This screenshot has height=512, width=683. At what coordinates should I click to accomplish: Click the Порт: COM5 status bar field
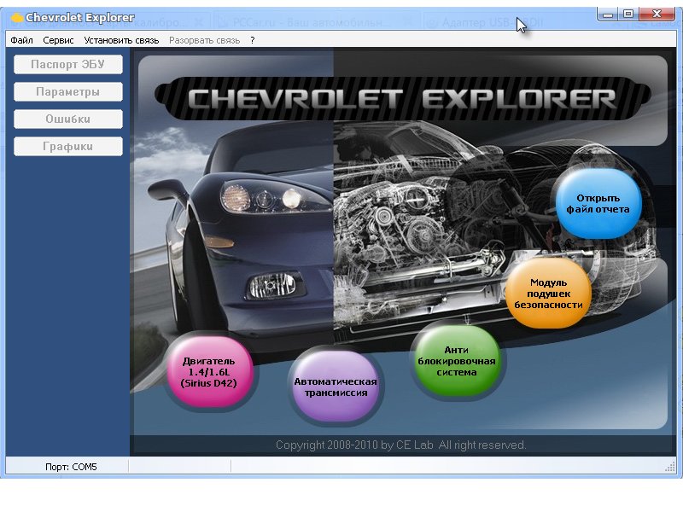[70, 467]
